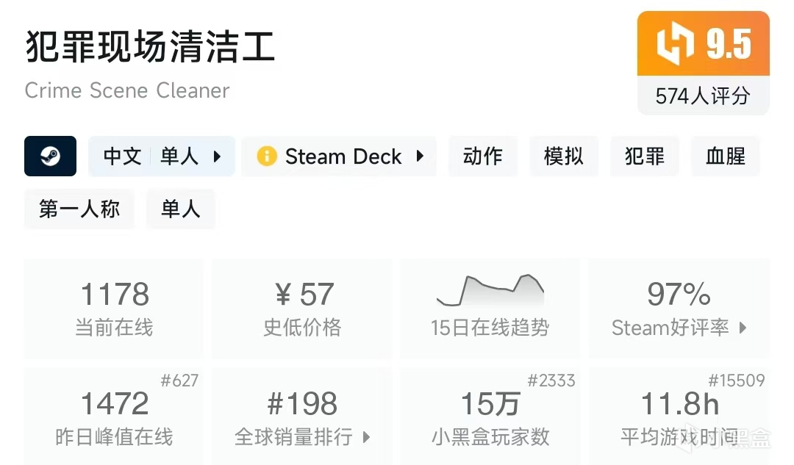Click the Xiaoheihe logo in score badge
Image resolution: width=794 pixels, height=465 pixels.
[676, 44]
